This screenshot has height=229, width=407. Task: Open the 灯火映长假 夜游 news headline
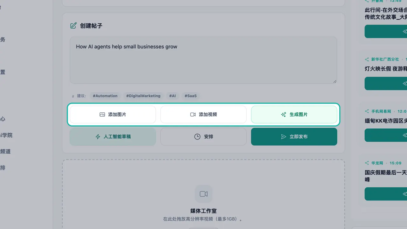pyautogui.click(x=386, y=69)
